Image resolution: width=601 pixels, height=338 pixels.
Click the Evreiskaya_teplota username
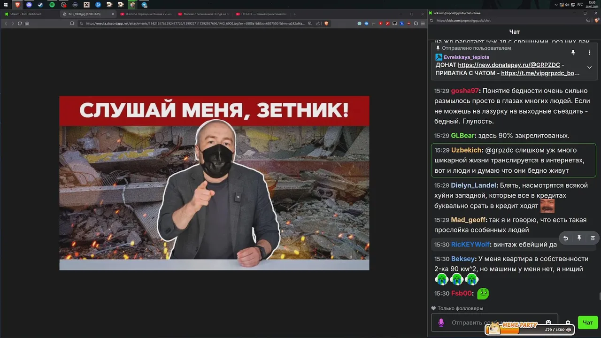coord(466,57)
